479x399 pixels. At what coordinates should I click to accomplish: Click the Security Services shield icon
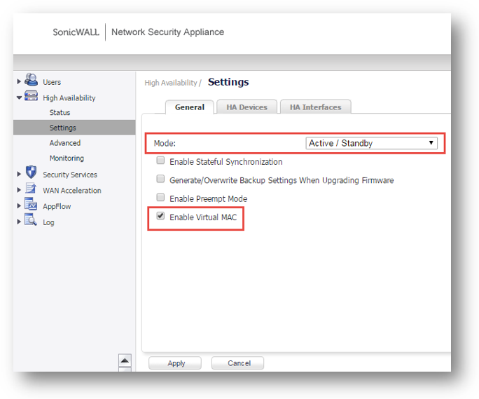coord(31,173)
